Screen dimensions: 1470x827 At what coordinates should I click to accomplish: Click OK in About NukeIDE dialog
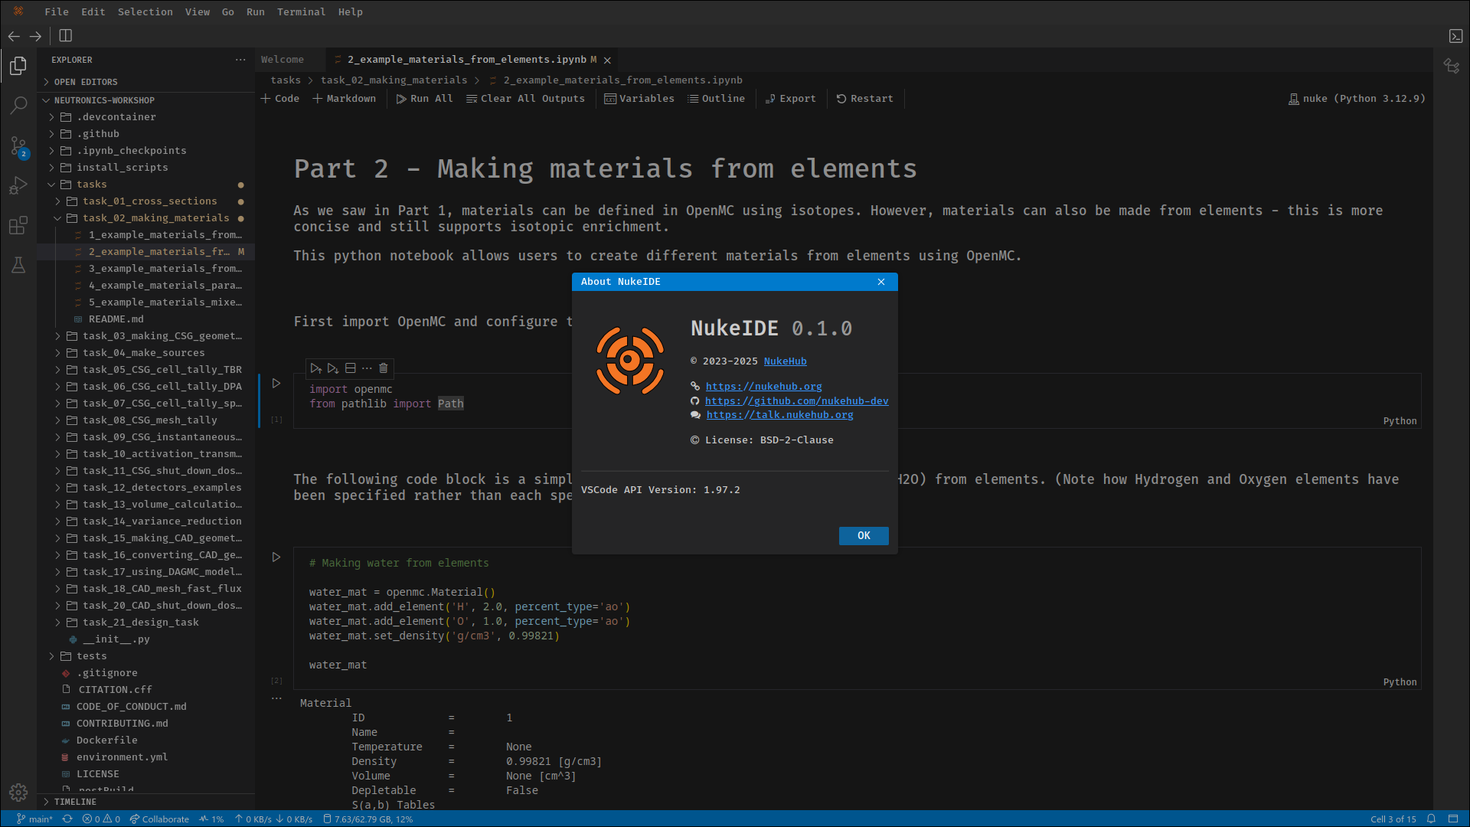click(x=864, y=536)
